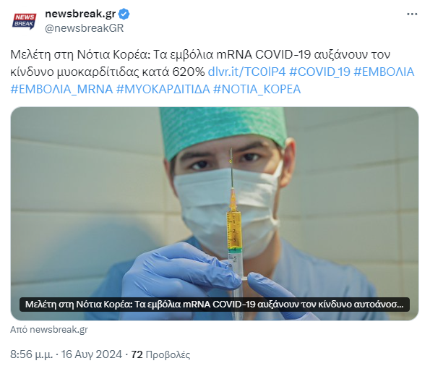Open the newsbreak.gr display name
Image resolution: width=430 pixels, height=366 pixels.
(x=80, y=14)
